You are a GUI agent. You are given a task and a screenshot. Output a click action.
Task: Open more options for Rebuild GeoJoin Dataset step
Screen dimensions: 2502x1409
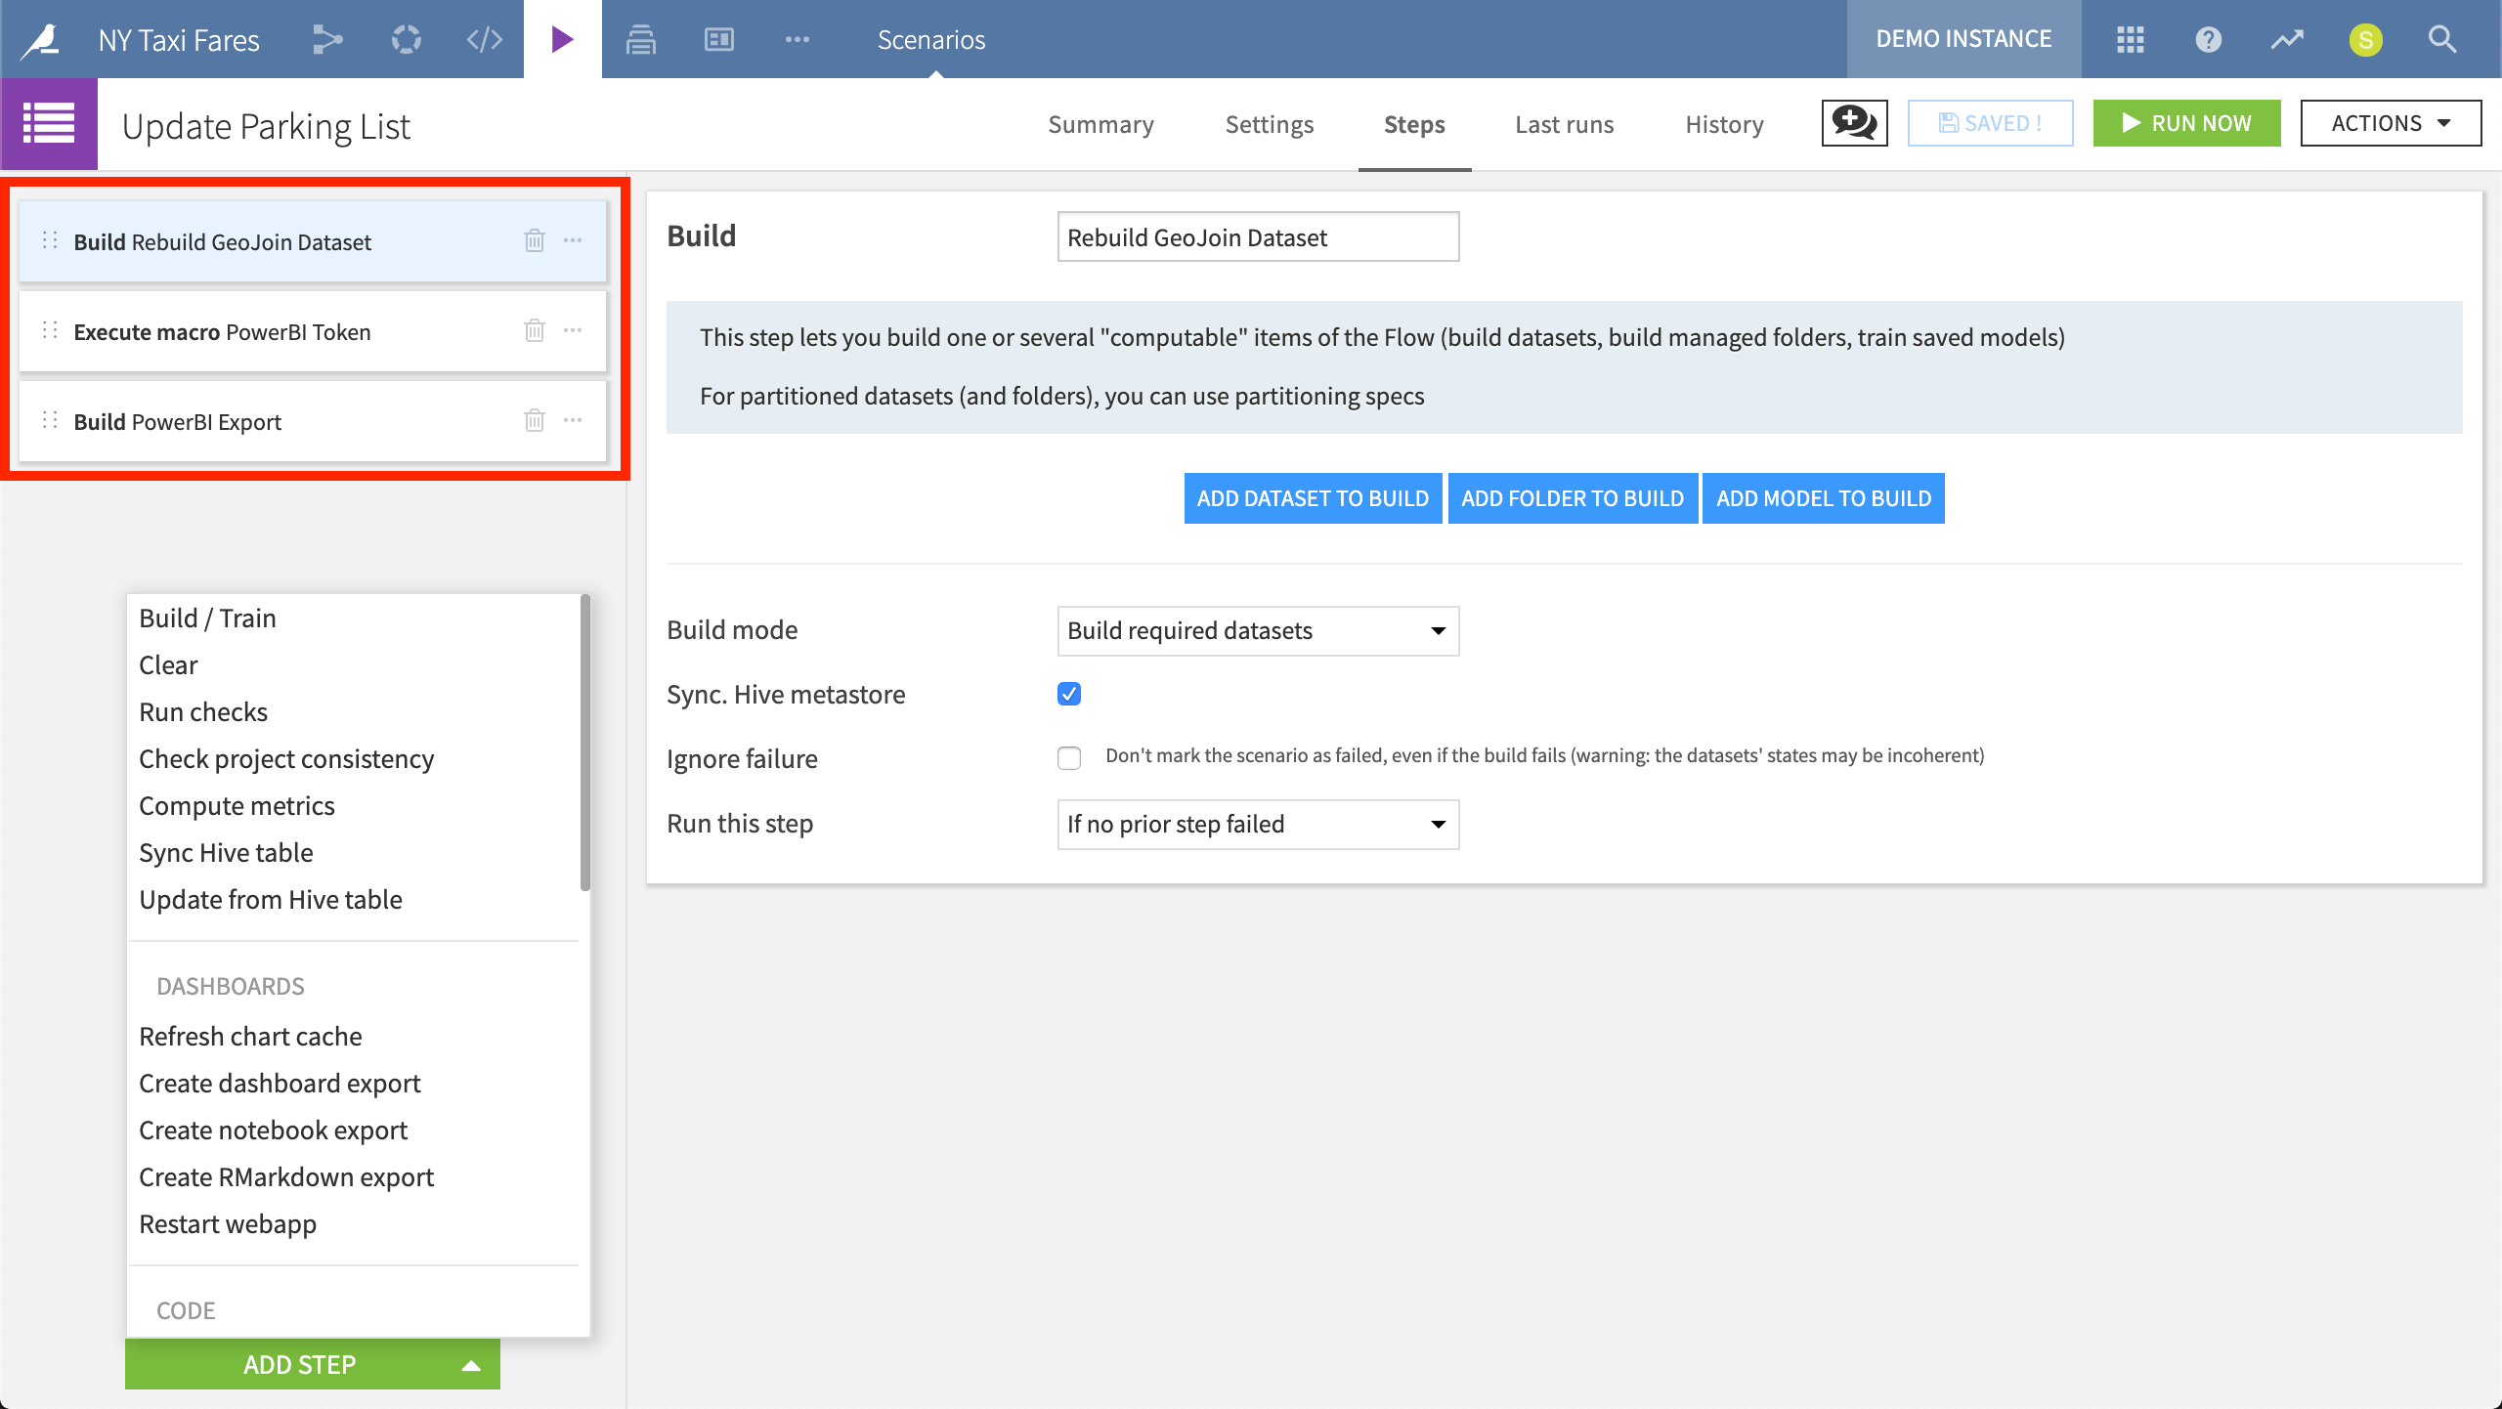click(x=573, y=240)
